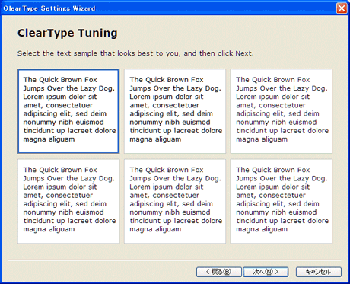Click 'nonummy nibh euismod' in bottom-left sample
Screen dimensions: 350x284
(63, 212)
